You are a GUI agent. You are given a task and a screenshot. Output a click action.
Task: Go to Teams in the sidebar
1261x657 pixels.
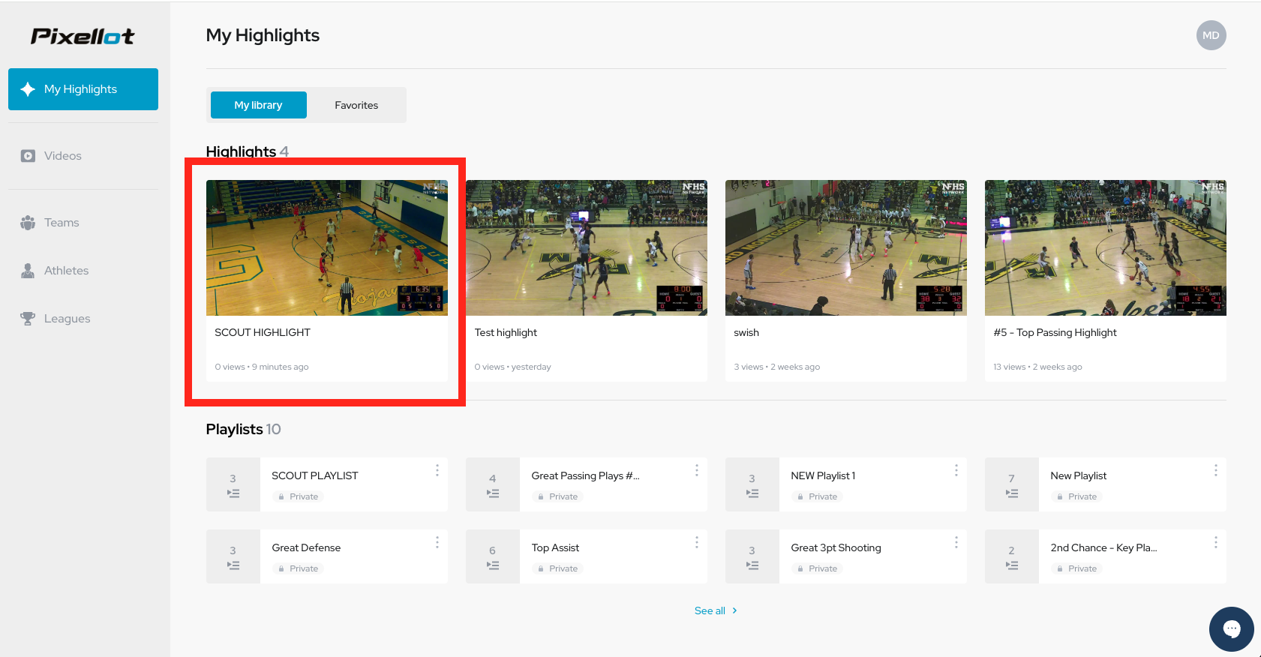(x=61, y=223)
